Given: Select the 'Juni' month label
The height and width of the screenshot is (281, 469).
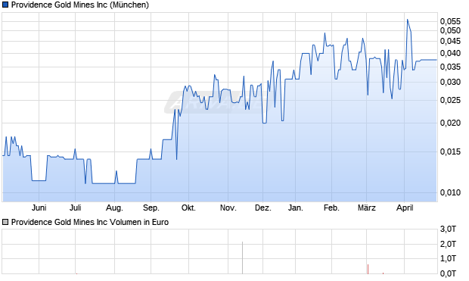Looking at the screenshot, I should coord(39,208).
